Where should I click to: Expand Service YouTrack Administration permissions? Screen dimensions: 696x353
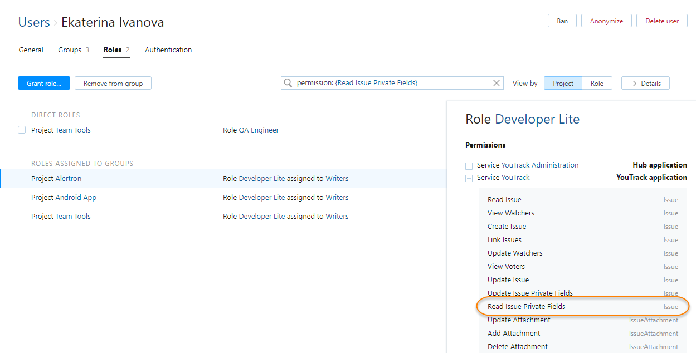point(469,165)
